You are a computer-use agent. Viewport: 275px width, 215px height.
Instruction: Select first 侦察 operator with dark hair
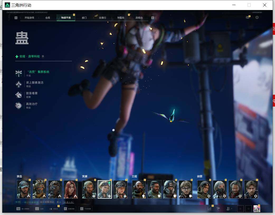coord(204,189)
